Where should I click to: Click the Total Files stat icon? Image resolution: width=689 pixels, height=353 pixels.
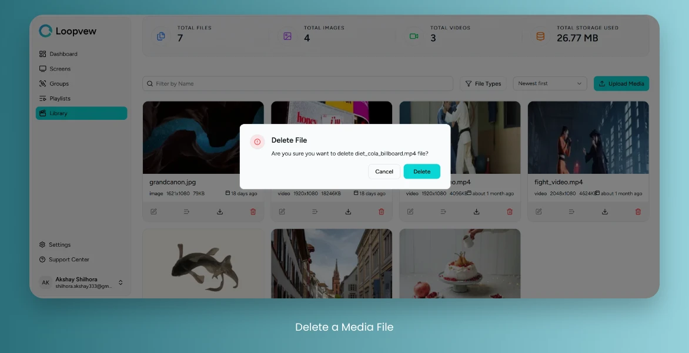pyautogui.click(x=161, y=36)
